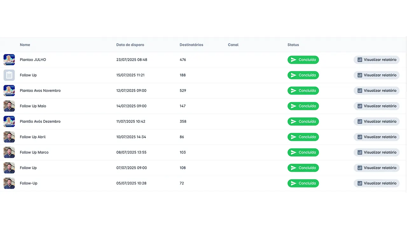This screenshot has width=407, height=229.
Task: Click the Canal column header
Action: click(233, 45)
